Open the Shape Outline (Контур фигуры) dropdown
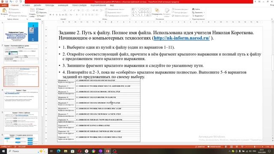 [180, 12]
